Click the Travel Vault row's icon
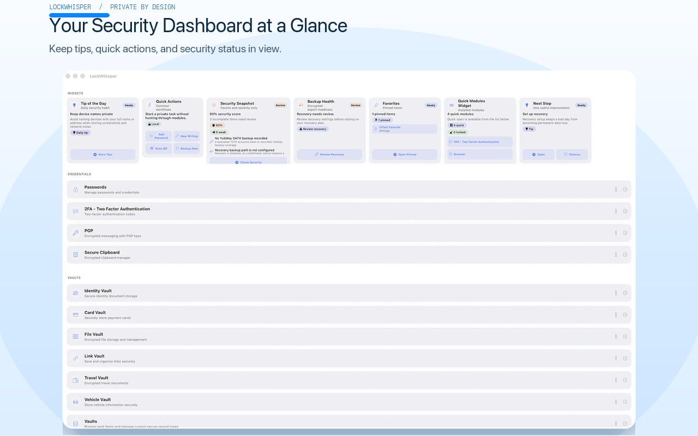Screen dimensions: 698x436 click(x=75, y=380)
